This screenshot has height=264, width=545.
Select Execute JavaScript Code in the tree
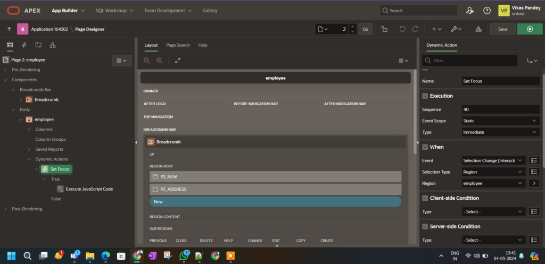coord(89,189)
